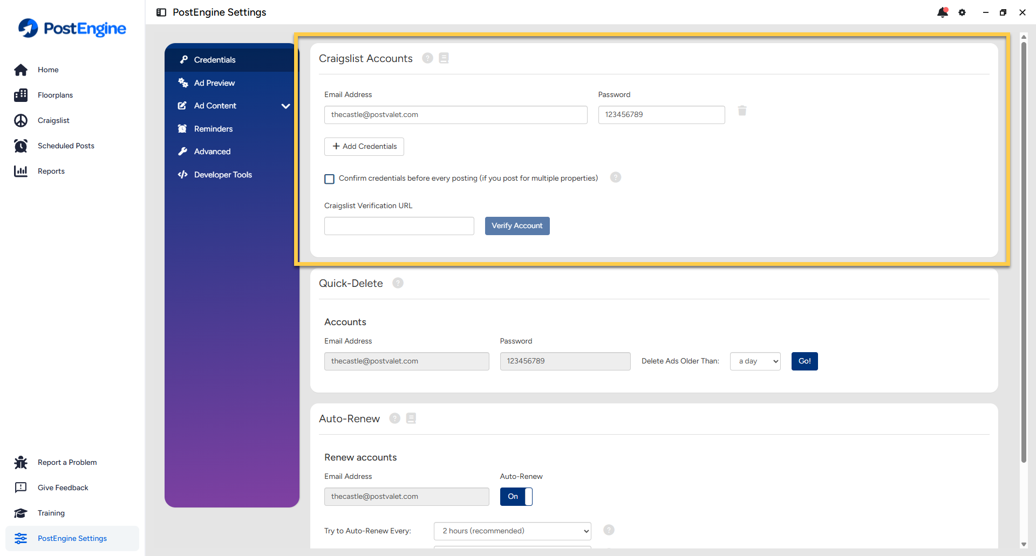Click the vertical scrollbar thumb
The height and width of the screenshot is (556, 1036).
(x=1024, y=252)
